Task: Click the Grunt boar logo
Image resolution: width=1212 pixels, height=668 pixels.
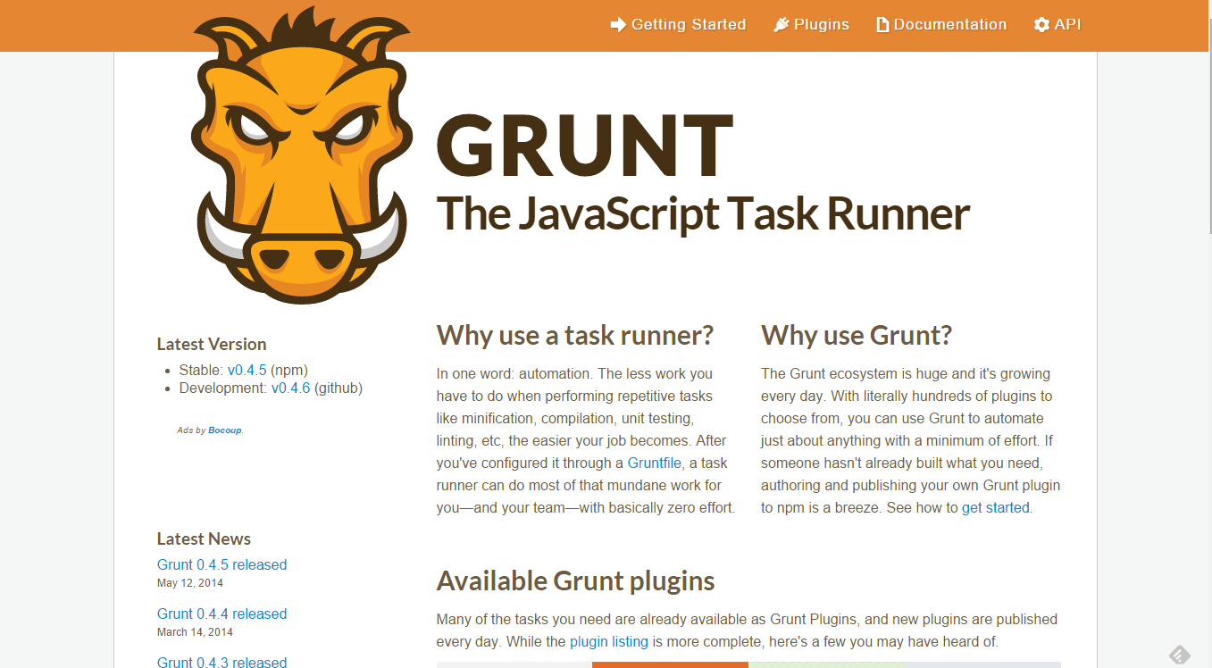Action: click(x=299, y=156)
